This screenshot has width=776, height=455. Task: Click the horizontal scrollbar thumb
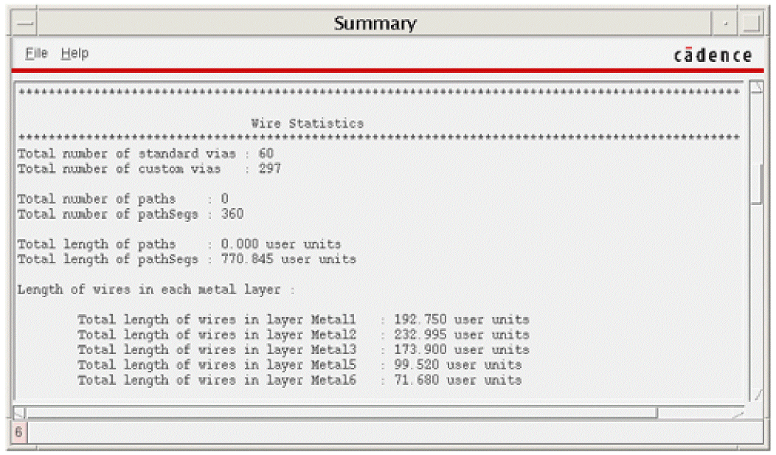(342, 412)
